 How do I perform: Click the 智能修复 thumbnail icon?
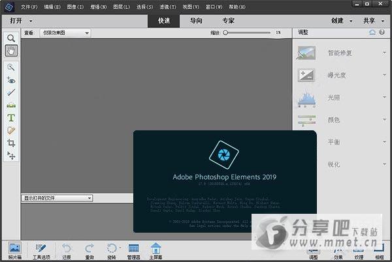point(306,53)
